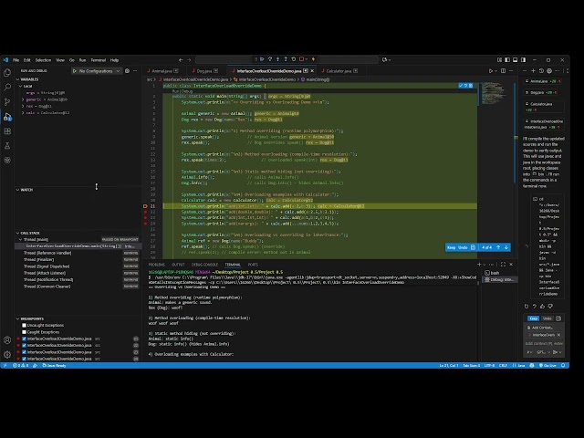Enable the Uncaught Exceptions breakpoint checkbox
584x438 pixels.
22,325
